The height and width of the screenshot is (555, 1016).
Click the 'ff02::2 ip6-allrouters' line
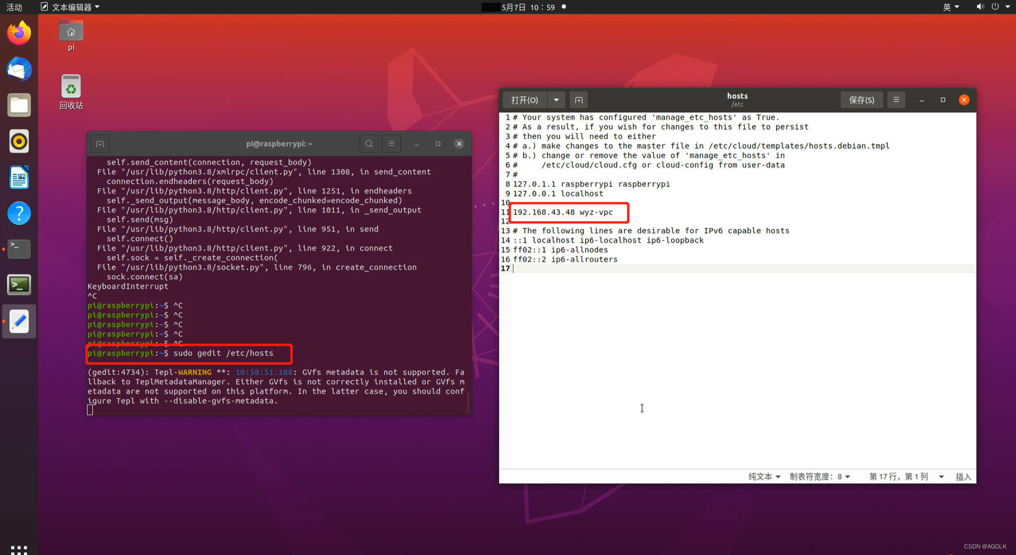click(x=565, y=259)
